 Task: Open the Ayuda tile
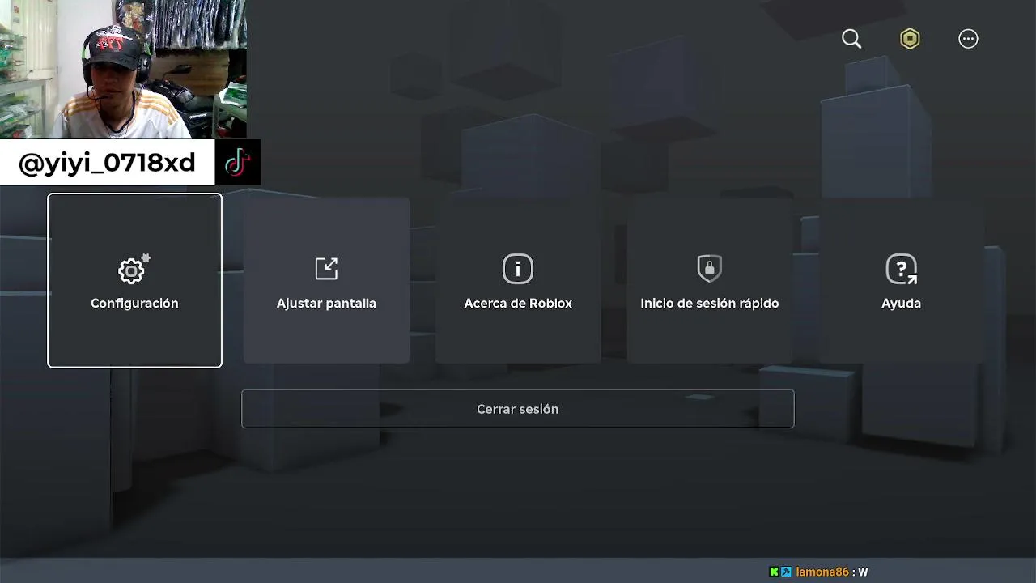click(x=901, y=280)
